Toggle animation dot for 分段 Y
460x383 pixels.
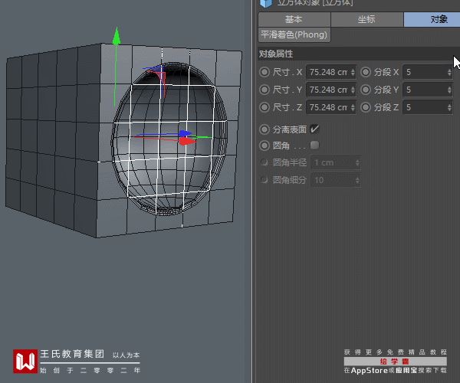[x=366, y=90]
